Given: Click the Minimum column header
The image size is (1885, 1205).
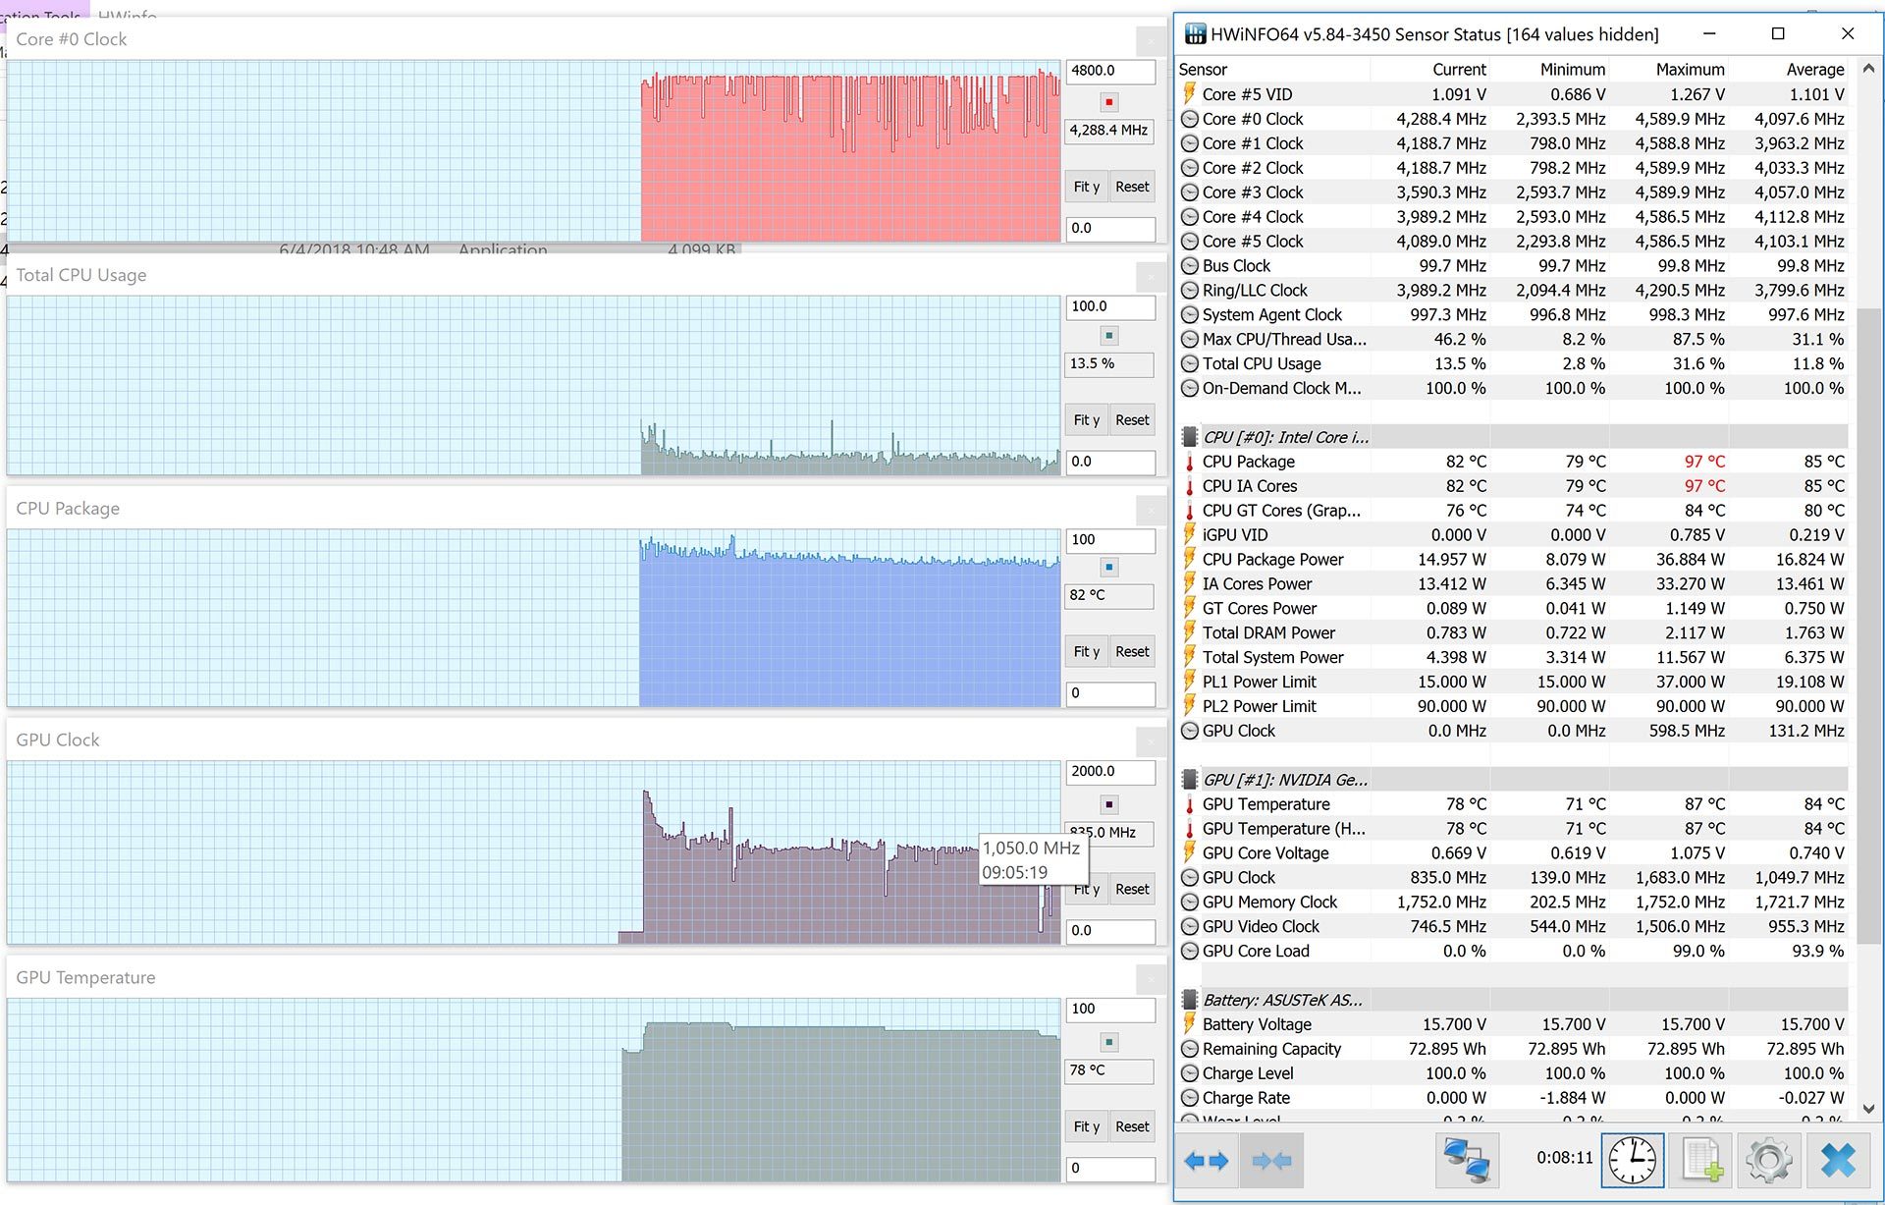Looking at the screenshot, I should click(1550, 70).
